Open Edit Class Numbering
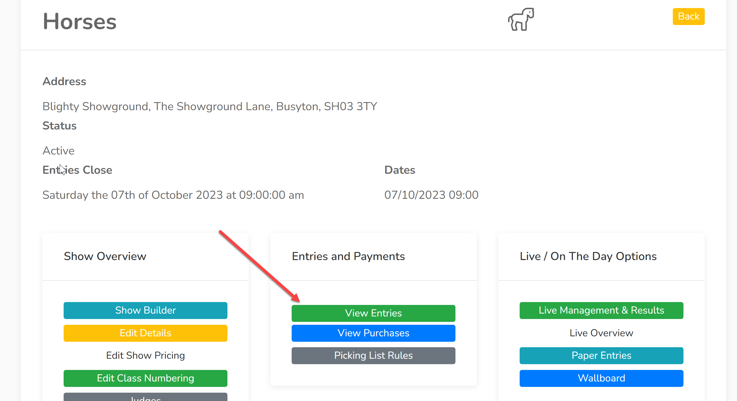 click(145, 378)
